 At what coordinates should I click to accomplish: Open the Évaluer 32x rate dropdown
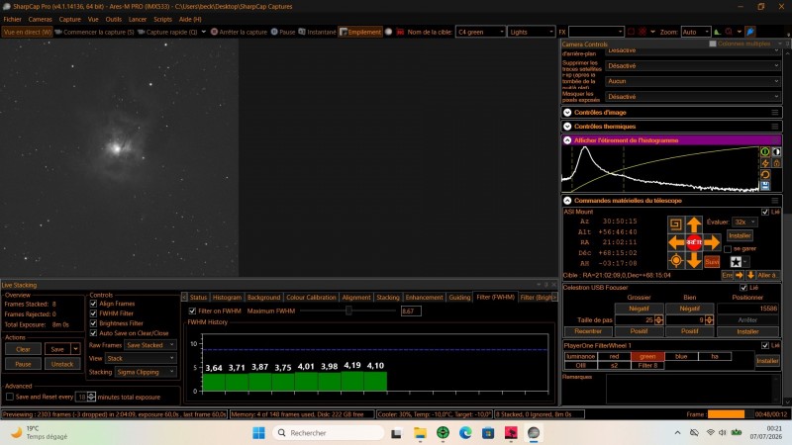pos(744,222)
